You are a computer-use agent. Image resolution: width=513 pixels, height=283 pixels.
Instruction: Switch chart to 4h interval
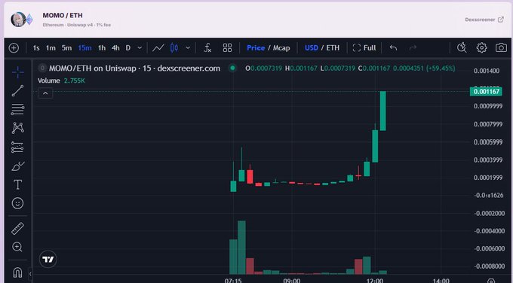point(115,48)
